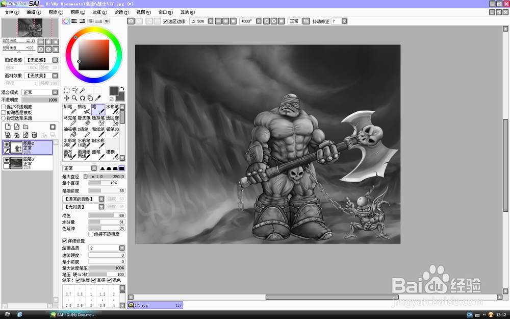The height and width of the screenshot is (319, 510).
Task: Open the layer 混合模式 dropdown
Action: coord(55,92)
